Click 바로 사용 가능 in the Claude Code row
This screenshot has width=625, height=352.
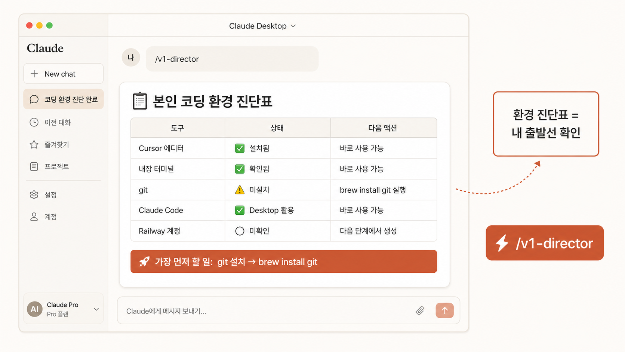[x=361, y=210]
